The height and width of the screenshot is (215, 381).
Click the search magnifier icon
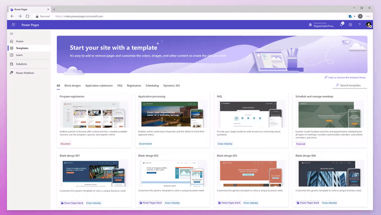(337, 85)
